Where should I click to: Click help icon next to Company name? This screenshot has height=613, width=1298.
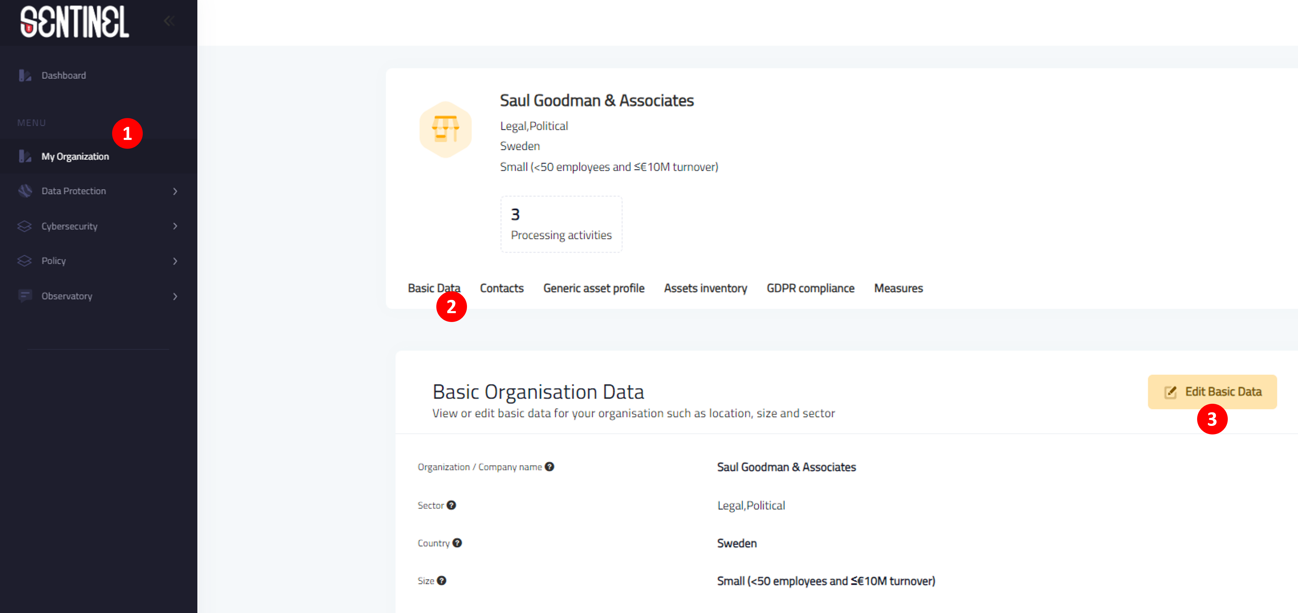(549, 467)
